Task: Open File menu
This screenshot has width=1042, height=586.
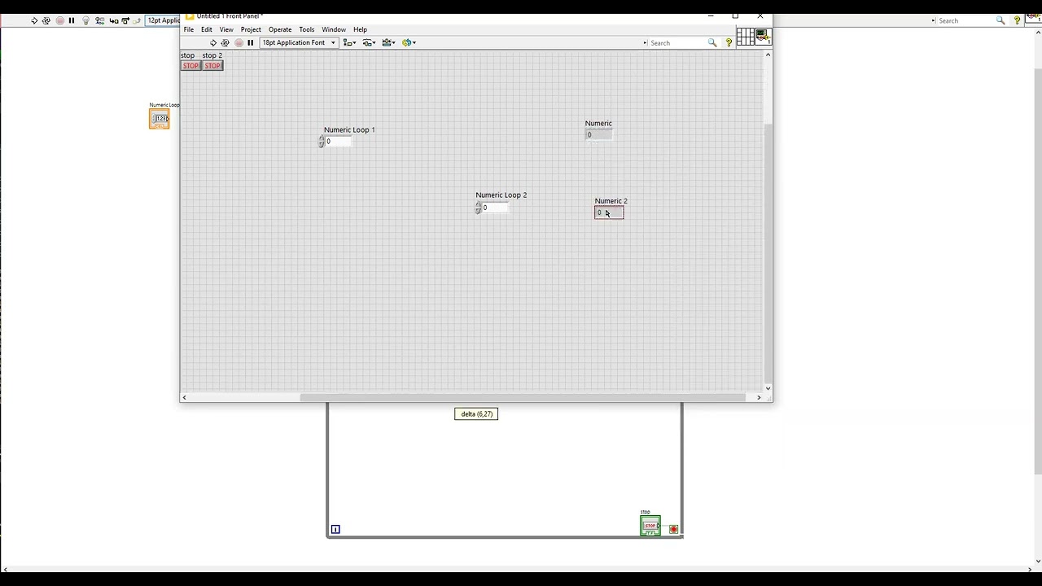Action: point(189,29)
